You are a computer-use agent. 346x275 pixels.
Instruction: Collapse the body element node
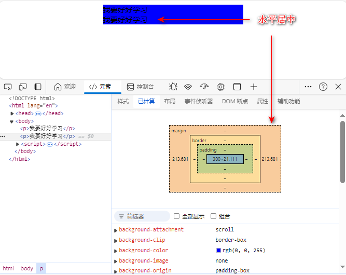tap(12, 121)
